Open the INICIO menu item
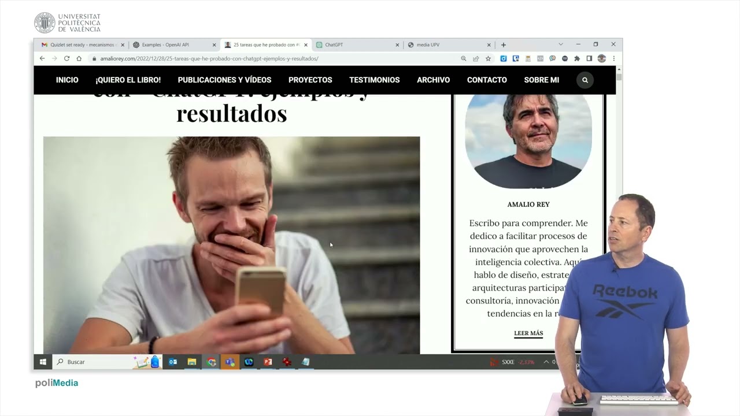740x416 pixels. 67,80
